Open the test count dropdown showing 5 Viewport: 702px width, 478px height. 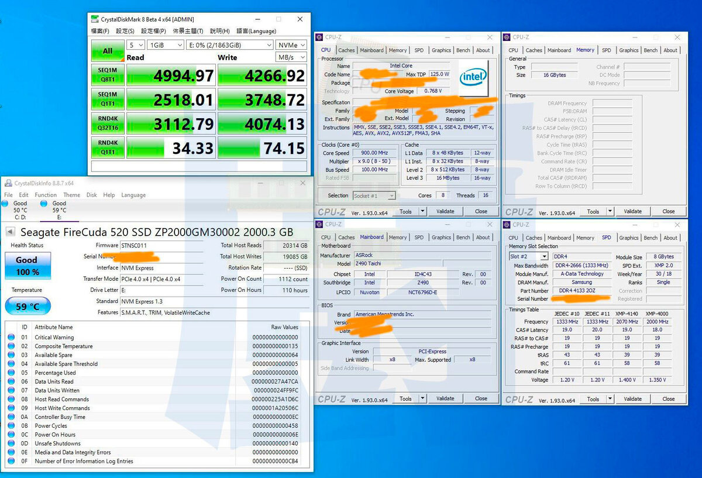tap(136, 45)
